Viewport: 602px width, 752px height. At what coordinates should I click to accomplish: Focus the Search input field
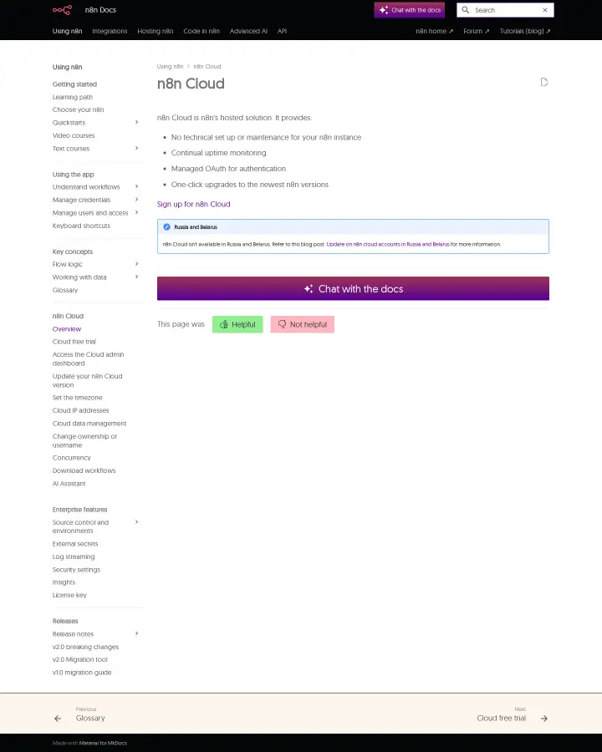coord(506,10)
